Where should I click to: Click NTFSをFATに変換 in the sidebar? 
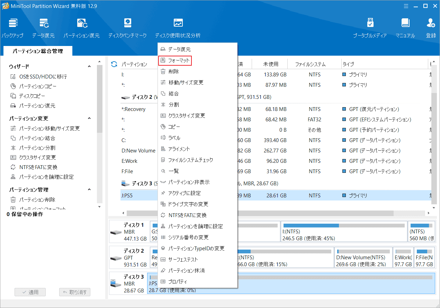34,167
